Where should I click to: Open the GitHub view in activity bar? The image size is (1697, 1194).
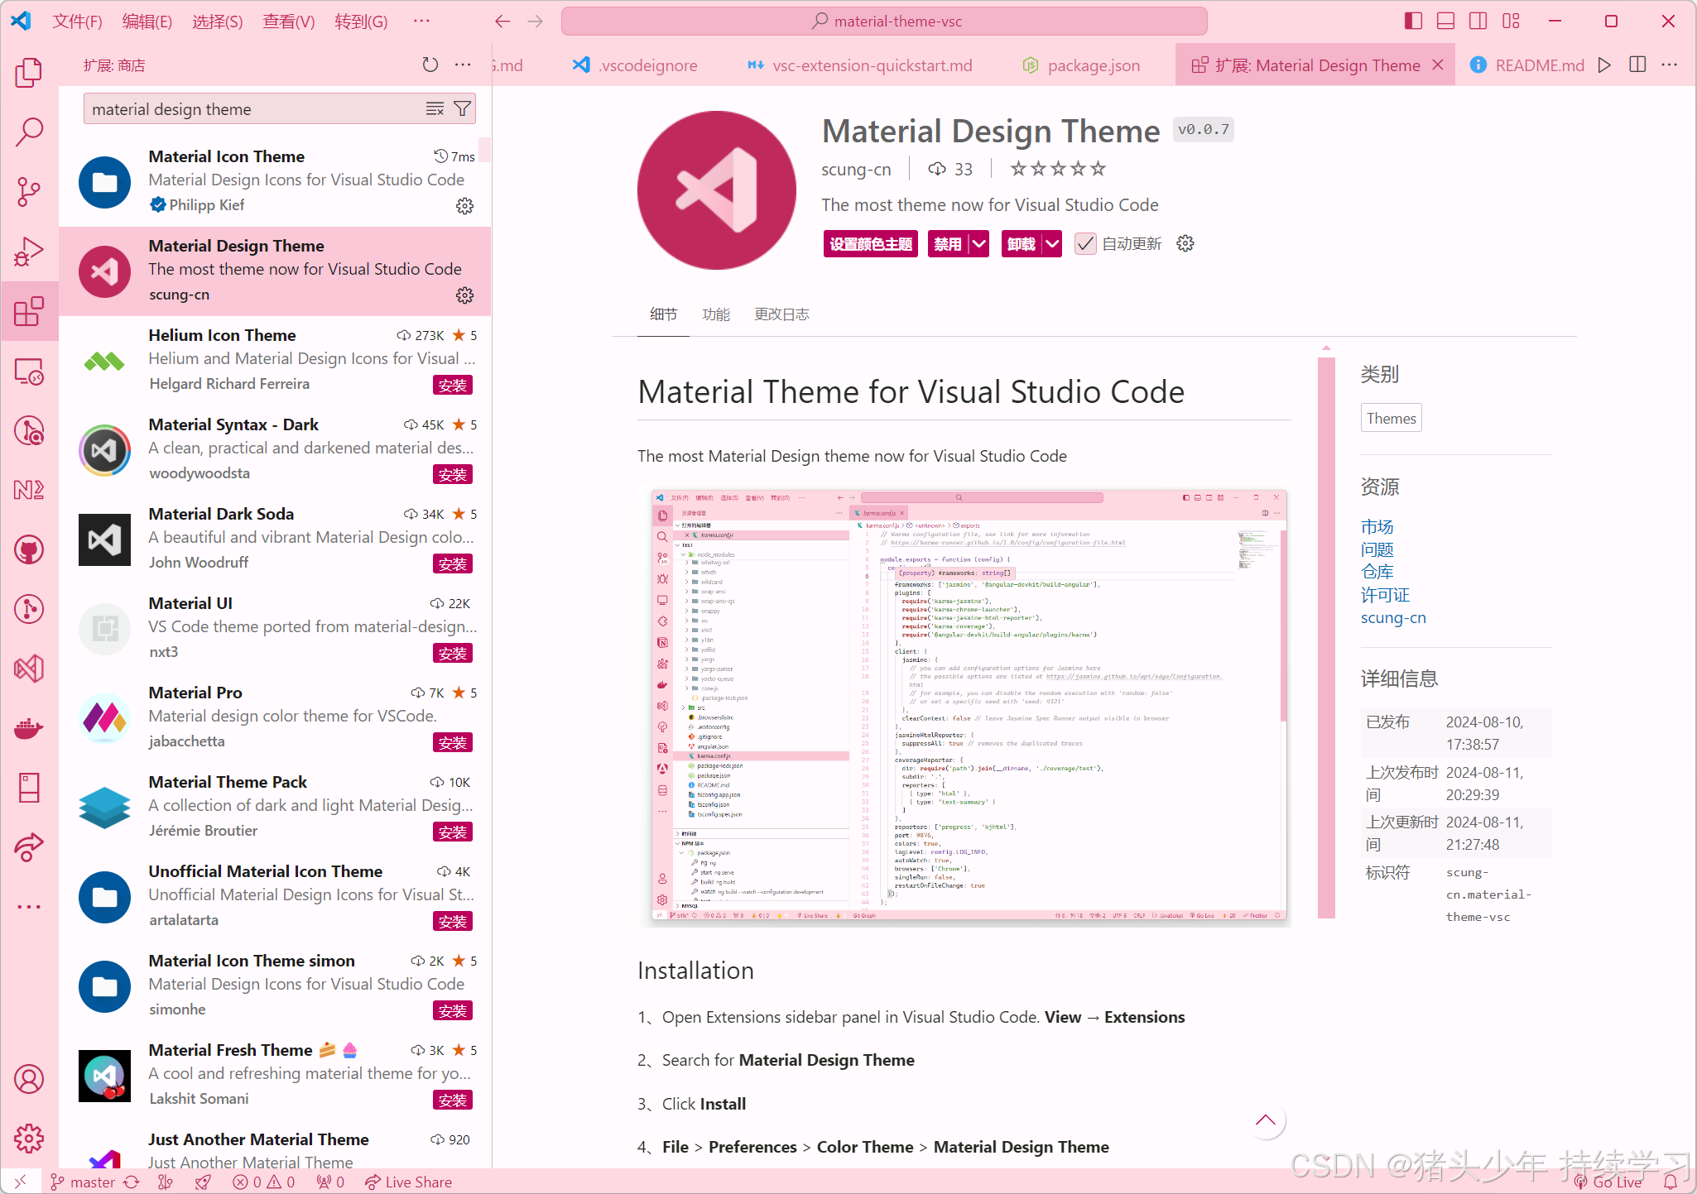click(x=29, y=549)
